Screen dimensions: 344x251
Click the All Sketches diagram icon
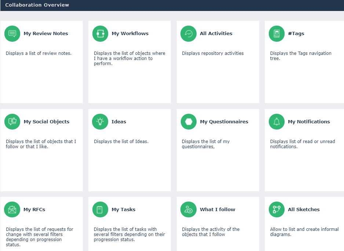point(277,210)
